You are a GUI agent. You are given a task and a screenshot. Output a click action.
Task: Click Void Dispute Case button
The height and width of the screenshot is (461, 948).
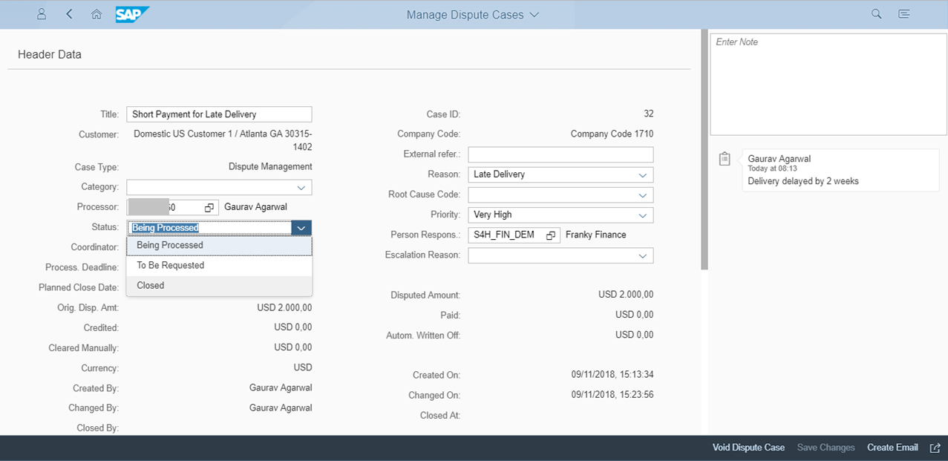(x=748, y=448)
